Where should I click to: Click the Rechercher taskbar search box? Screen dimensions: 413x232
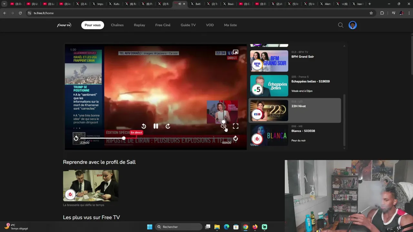click(178, 227)
